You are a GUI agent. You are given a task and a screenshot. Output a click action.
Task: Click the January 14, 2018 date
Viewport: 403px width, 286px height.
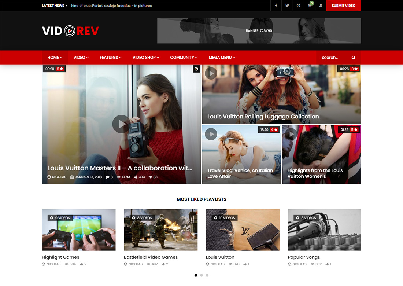click(x=86, y=177)
